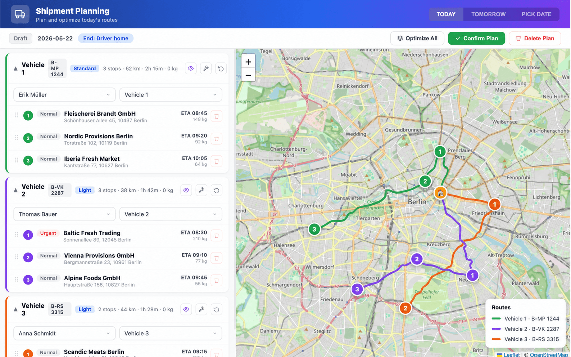The width and height of the screenshot is (571, 357).
Task: Click the truck logo icon in header
Action: point(20,14)
